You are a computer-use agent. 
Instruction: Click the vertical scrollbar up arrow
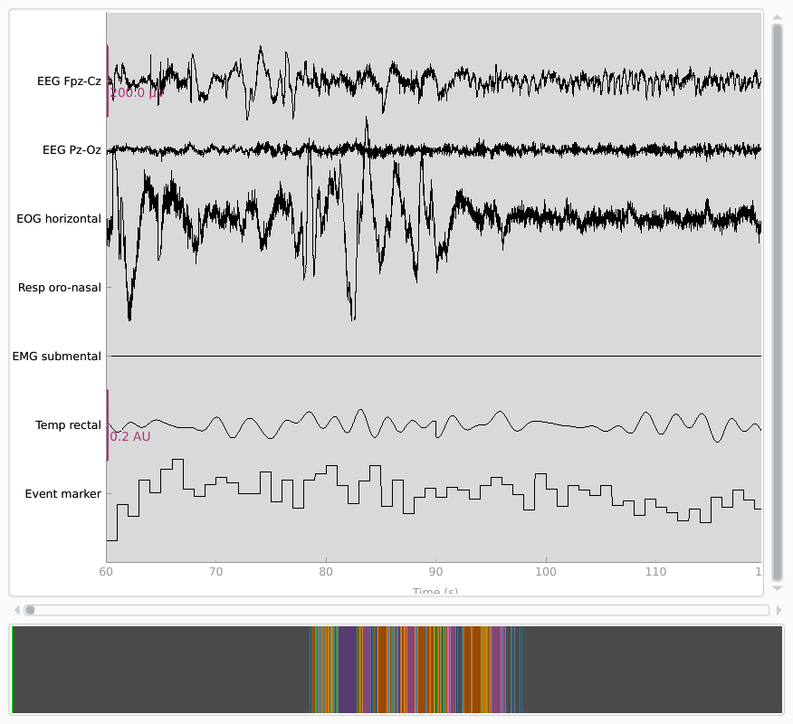pos(778,18)
